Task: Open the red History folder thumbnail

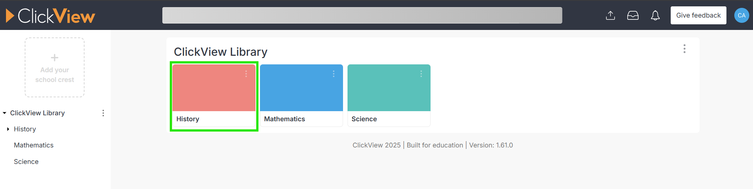Action: click(x=214, y=88)
